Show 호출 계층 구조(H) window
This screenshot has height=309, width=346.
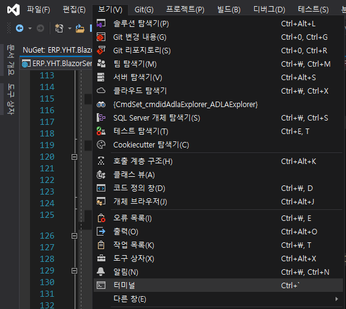pos(219,161)
